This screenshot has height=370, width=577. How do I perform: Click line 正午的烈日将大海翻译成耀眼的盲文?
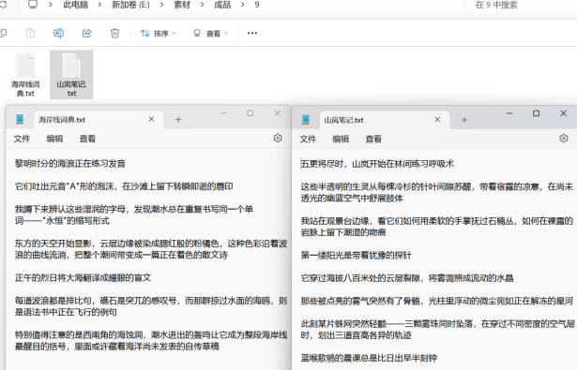tap(84, 278)
